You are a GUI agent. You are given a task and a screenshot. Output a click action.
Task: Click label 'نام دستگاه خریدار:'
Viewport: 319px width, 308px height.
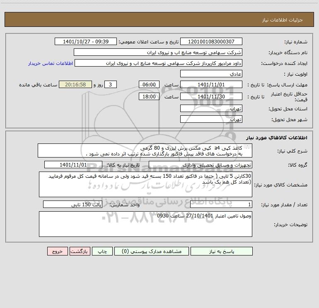click(x=288, y=53)
